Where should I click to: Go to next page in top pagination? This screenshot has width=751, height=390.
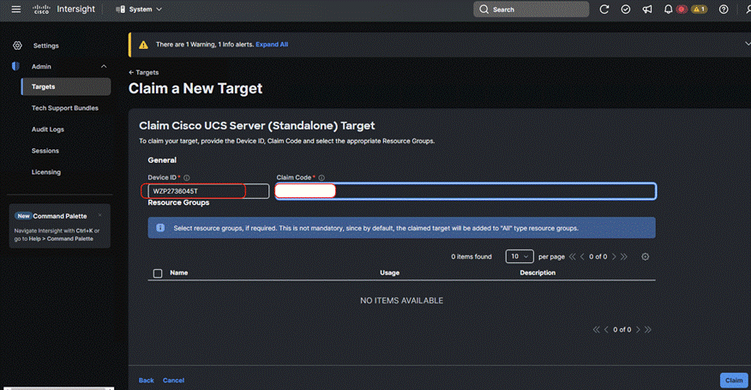point(614,257)
